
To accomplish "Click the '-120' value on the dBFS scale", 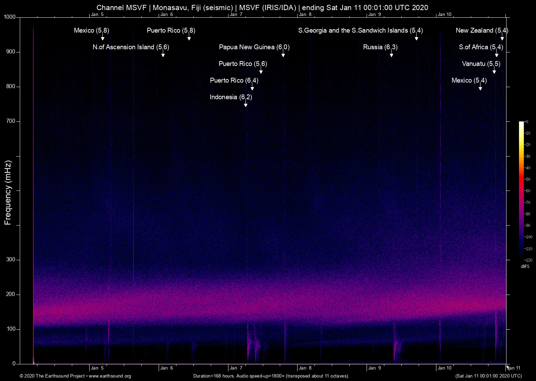I will [528, 260].
